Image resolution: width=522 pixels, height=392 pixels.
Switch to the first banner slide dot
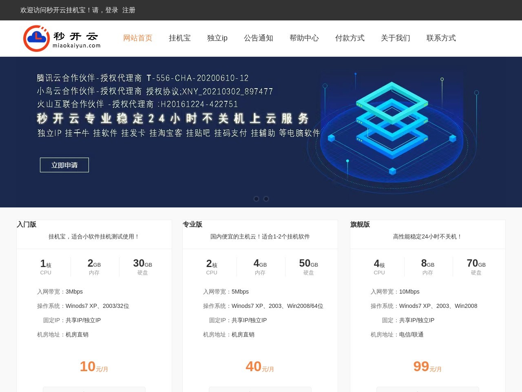pyautogui.click(x=256, y=199)
